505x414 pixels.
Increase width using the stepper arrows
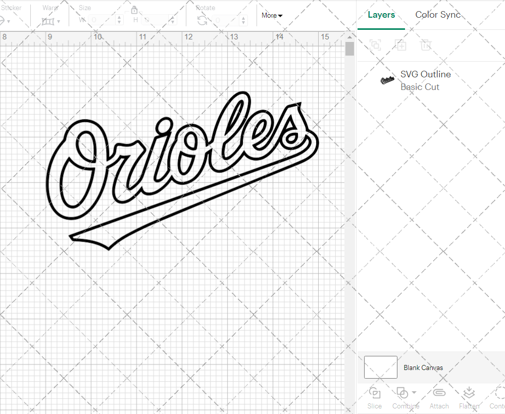coord(119,18)
